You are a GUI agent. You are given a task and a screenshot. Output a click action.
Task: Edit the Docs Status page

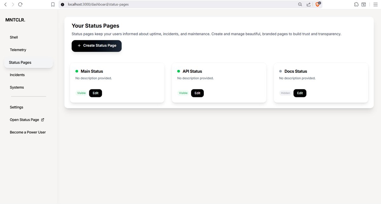[300, 93]
